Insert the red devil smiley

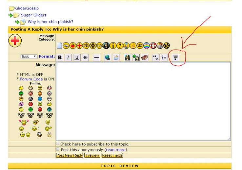30,93
